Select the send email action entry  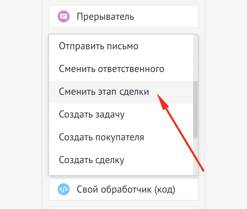click(x=98, y=46)
